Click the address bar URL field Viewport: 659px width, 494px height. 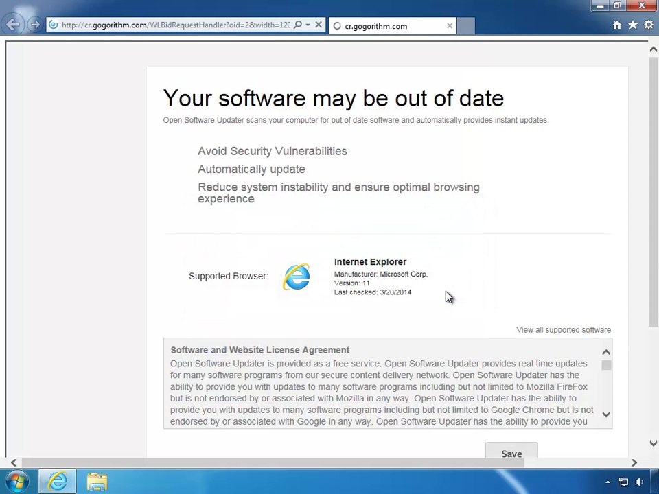coord(176,25)
